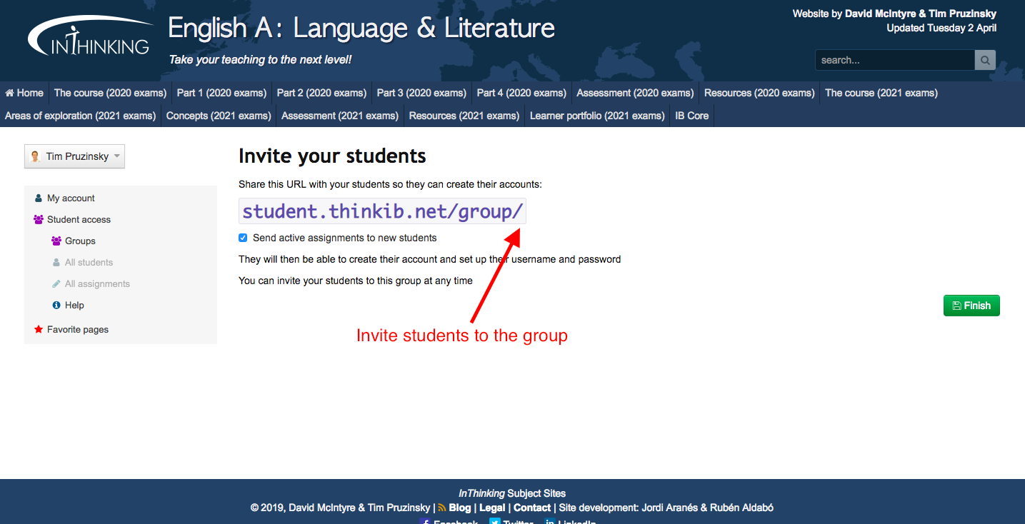Viewport: 1025px width, 524px height.
Task: Go to Assessment (2021 exams) menu
Action: [x=339, y=116]
